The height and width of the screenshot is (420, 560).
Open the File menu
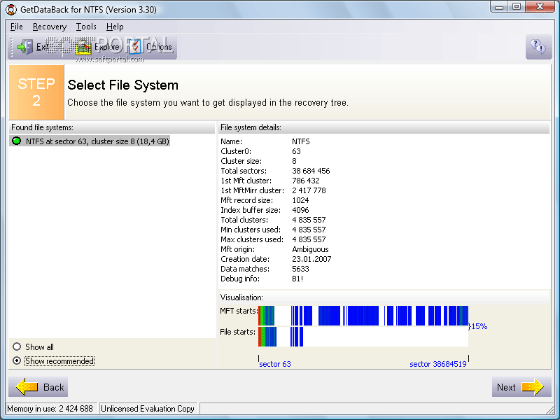click(x=16, y=27)
